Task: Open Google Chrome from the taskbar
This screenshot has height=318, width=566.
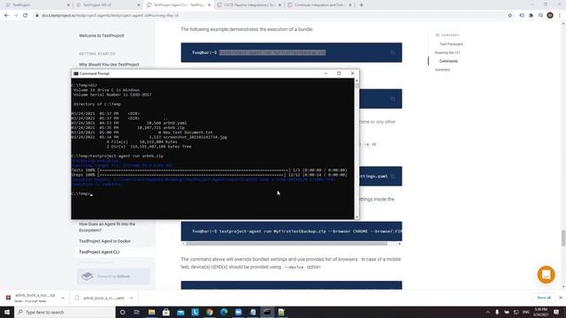Action: point(210,312)
